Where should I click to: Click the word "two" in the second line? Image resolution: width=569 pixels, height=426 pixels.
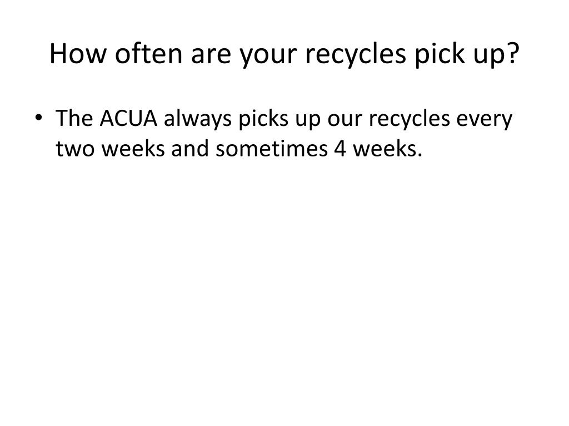point(75,149)
